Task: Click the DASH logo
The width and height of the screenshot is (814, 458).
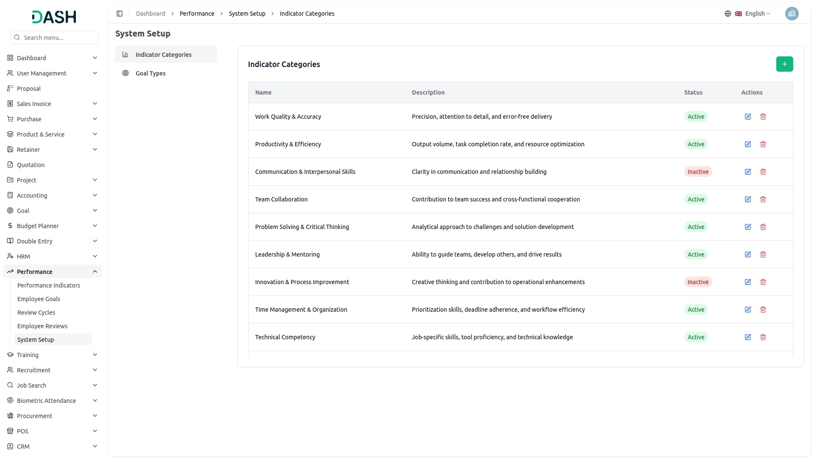Action: 54,17
